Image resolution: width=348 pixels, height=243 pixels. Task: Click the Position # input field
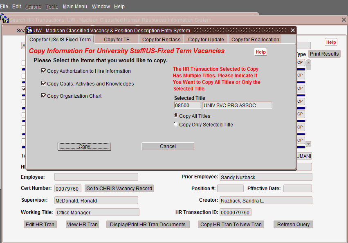coord(230,188)
